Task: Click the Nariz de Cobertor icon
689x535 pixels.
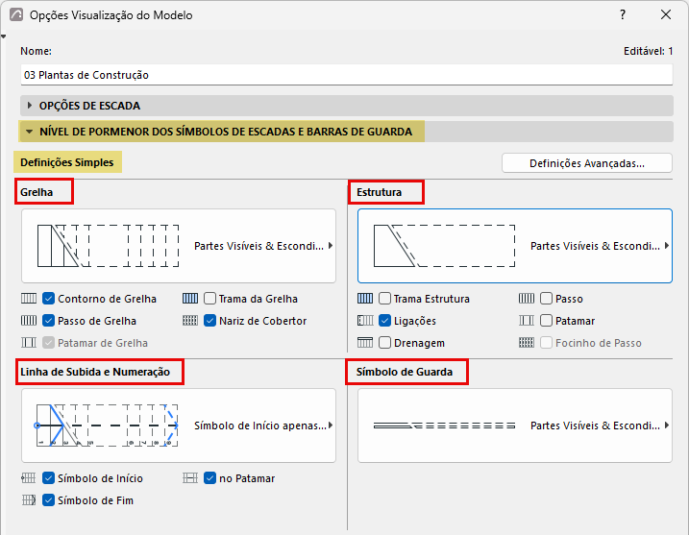Action: click(x=190, y=321)
